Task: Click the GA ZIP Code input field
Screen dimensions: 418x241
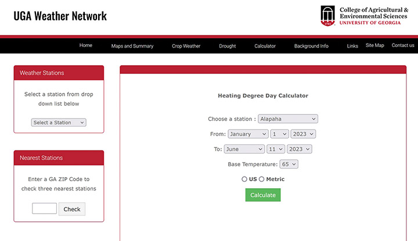Action: point(44,208)
